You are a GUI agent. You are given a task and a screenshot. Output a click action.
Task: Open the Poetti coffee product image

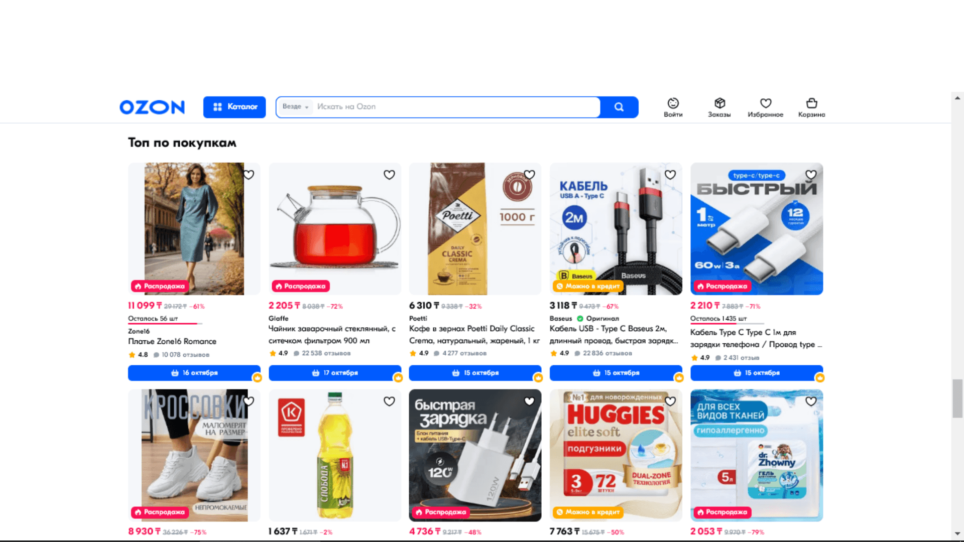(475, 228)
